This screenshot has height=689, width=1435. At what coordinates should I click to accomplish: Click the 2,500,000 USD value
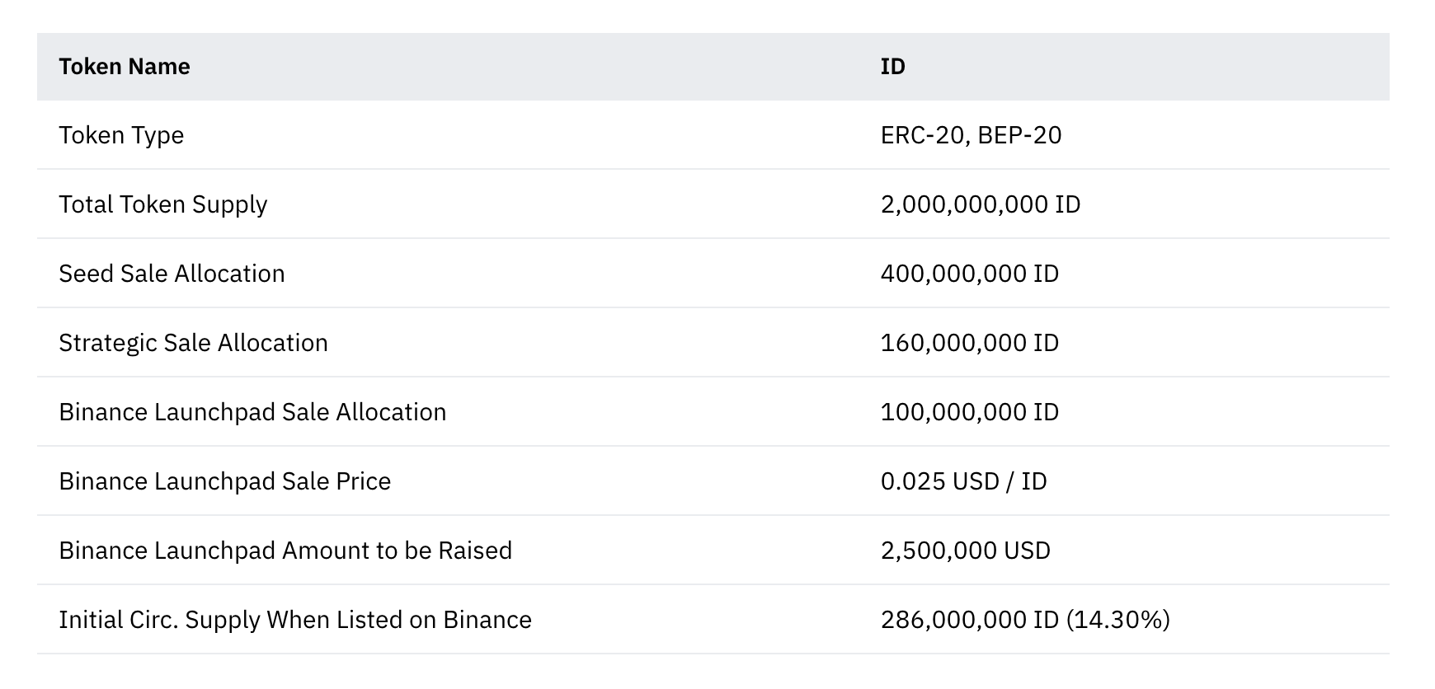(965, 551)
